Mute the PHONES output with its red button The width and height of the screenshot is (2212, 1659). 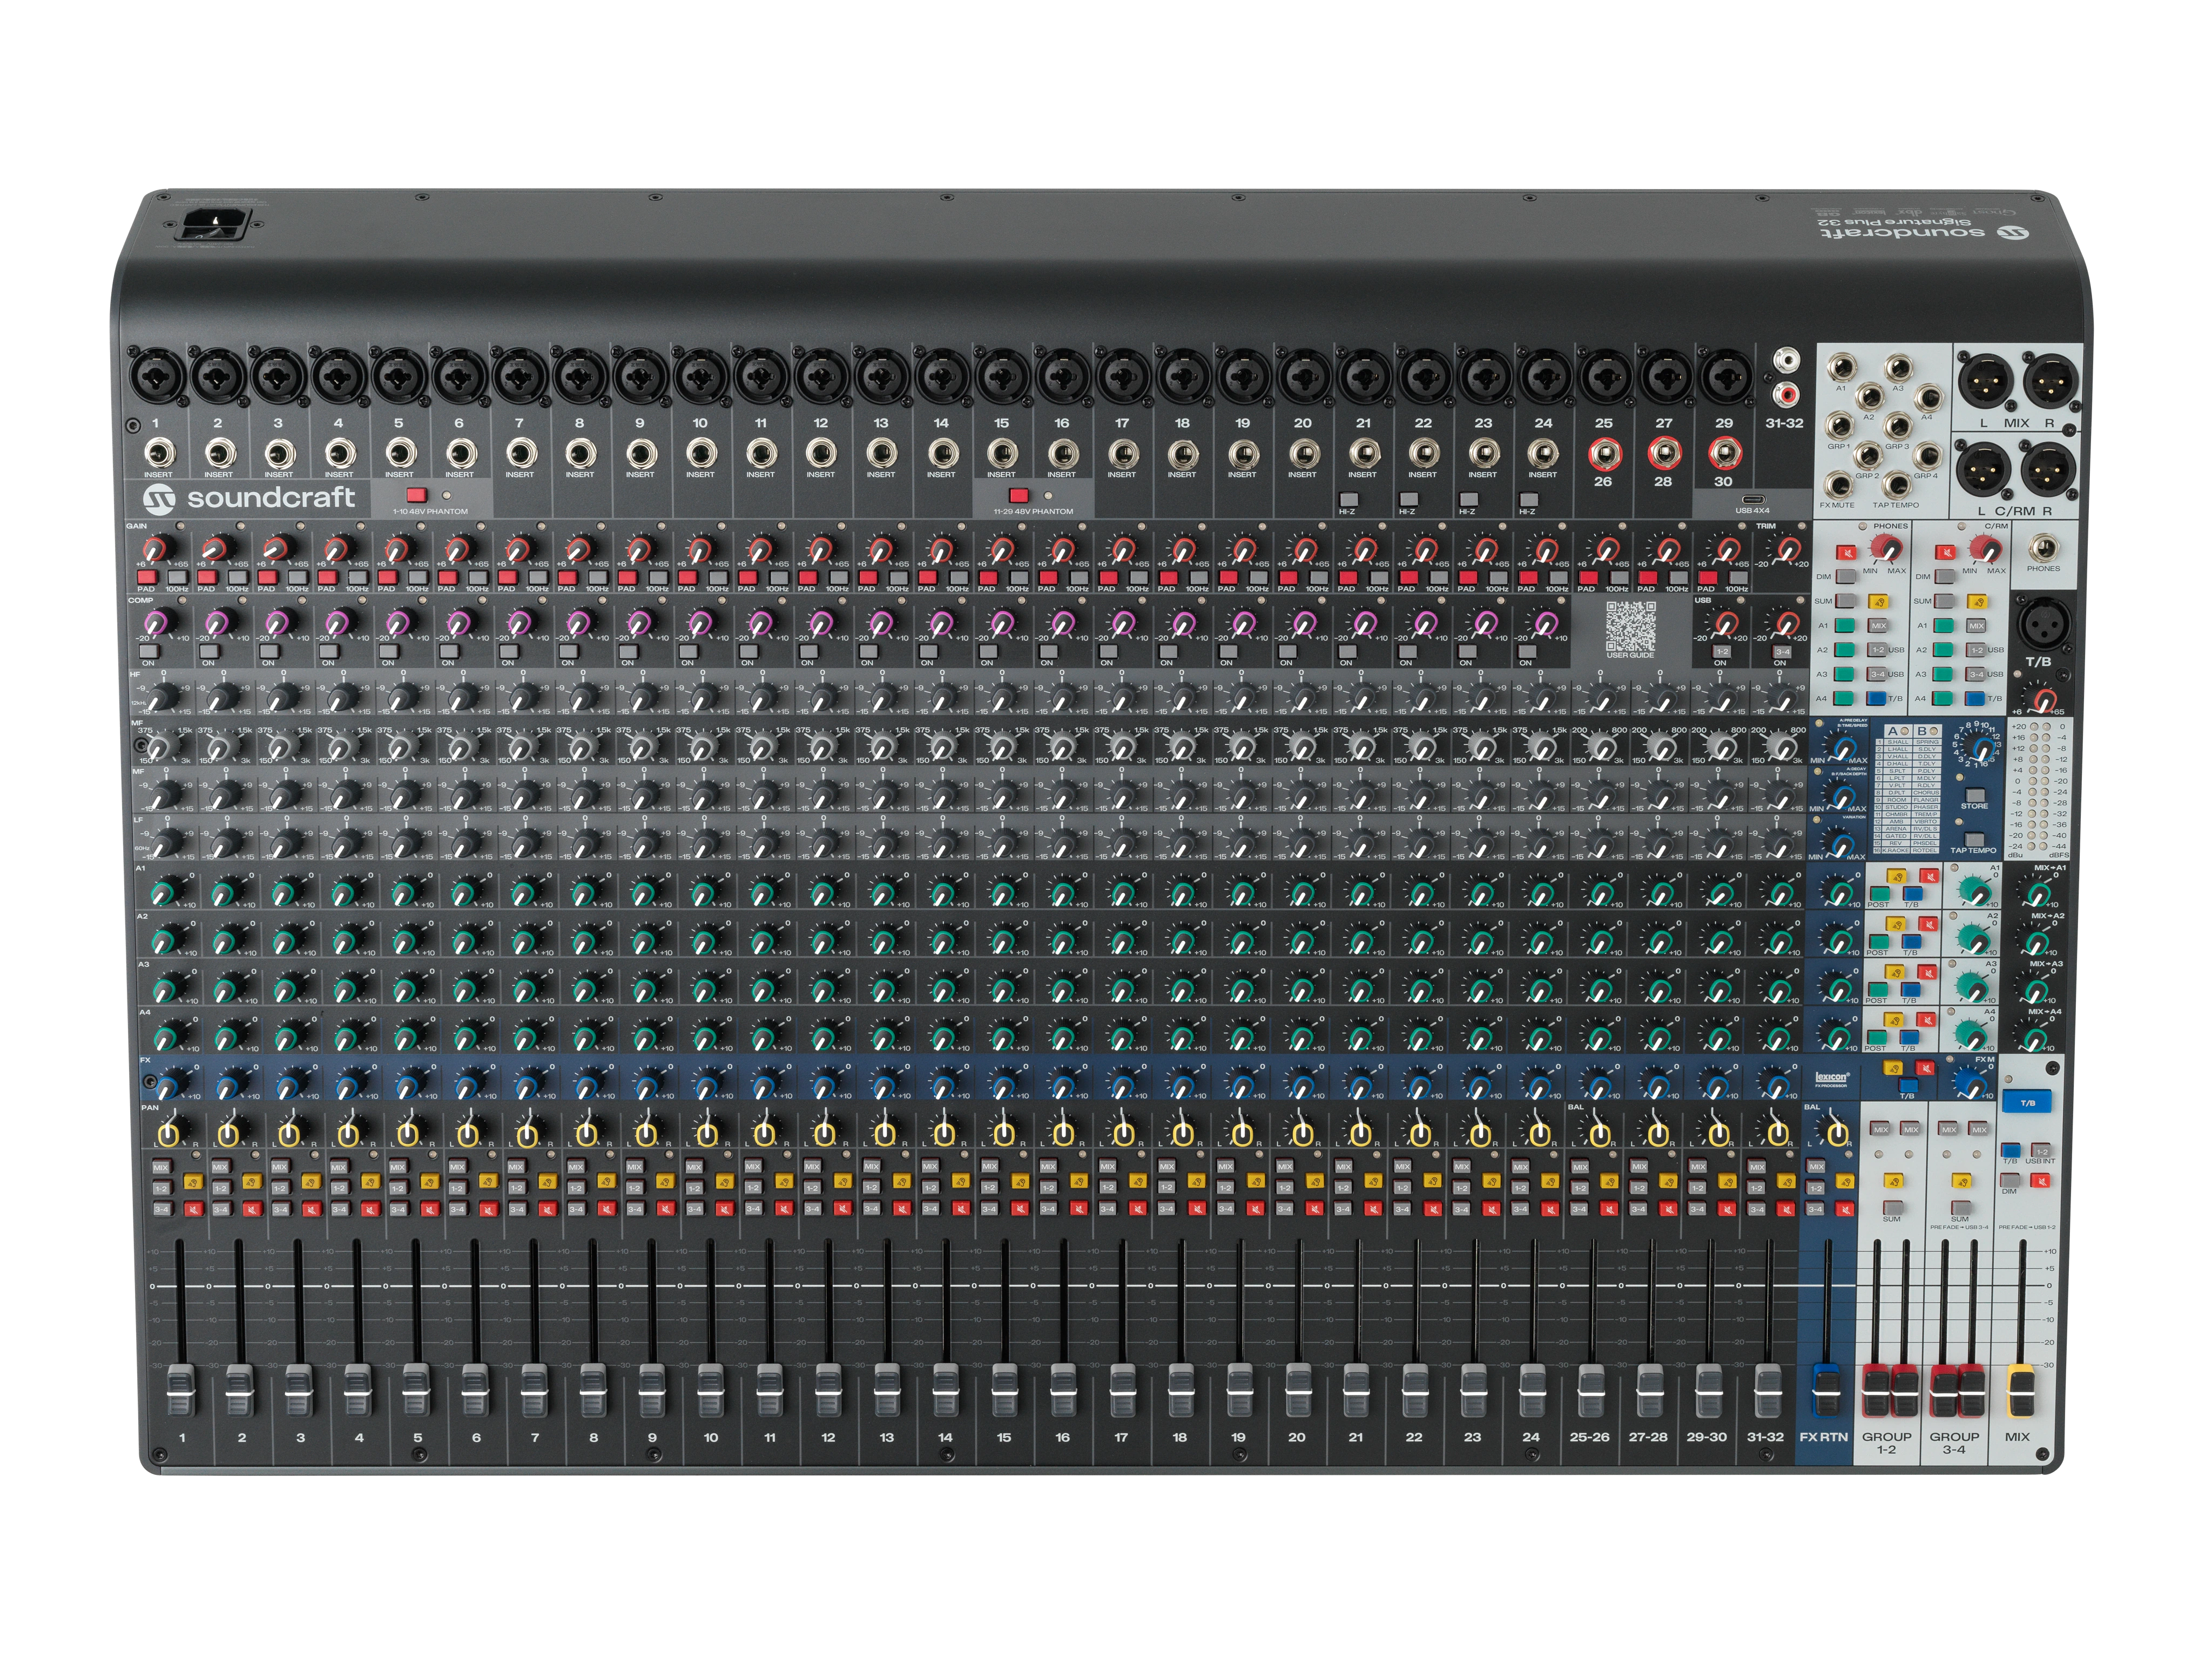click(1846, 553)
